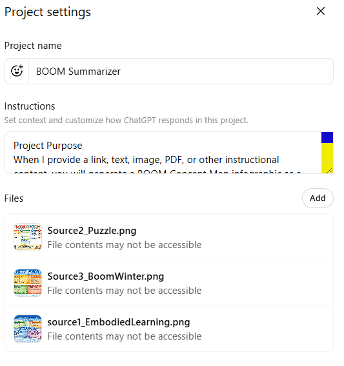The image size is (344, 366).
Task: Open the Source2_Puzzle.png thumbnail
Action: tap(28, 237)
